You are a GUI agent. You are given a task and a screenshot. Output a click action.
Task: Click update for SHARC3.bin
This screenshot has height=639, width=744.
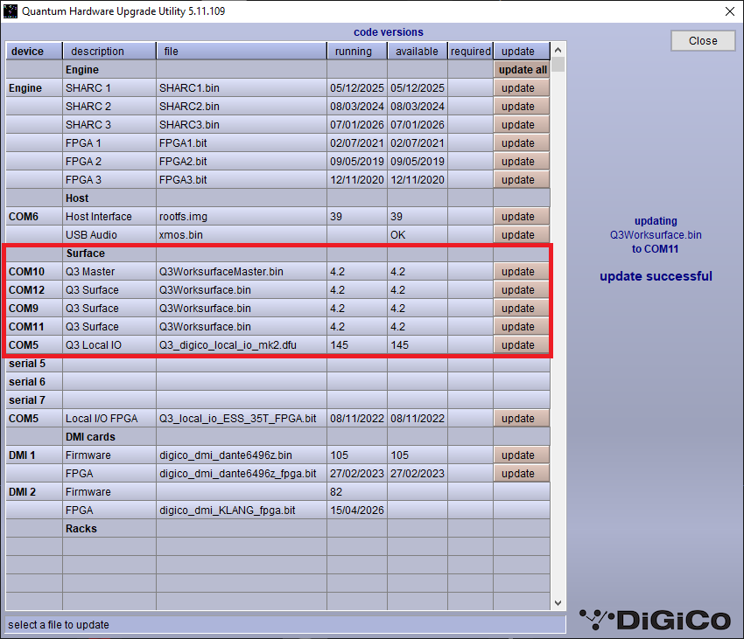[x=522, y=125]
